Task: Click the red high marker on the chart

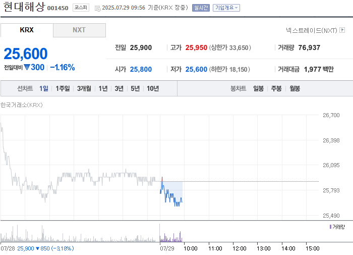Action: [162, 179]
